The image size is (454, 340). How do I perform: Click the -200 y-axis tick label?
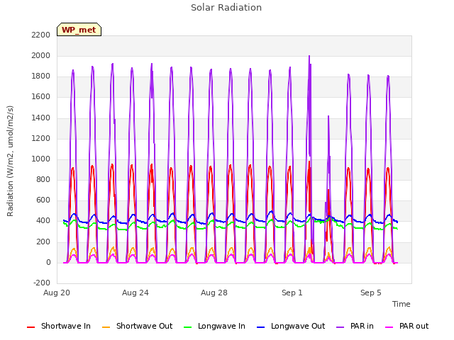tap(42, 283)
